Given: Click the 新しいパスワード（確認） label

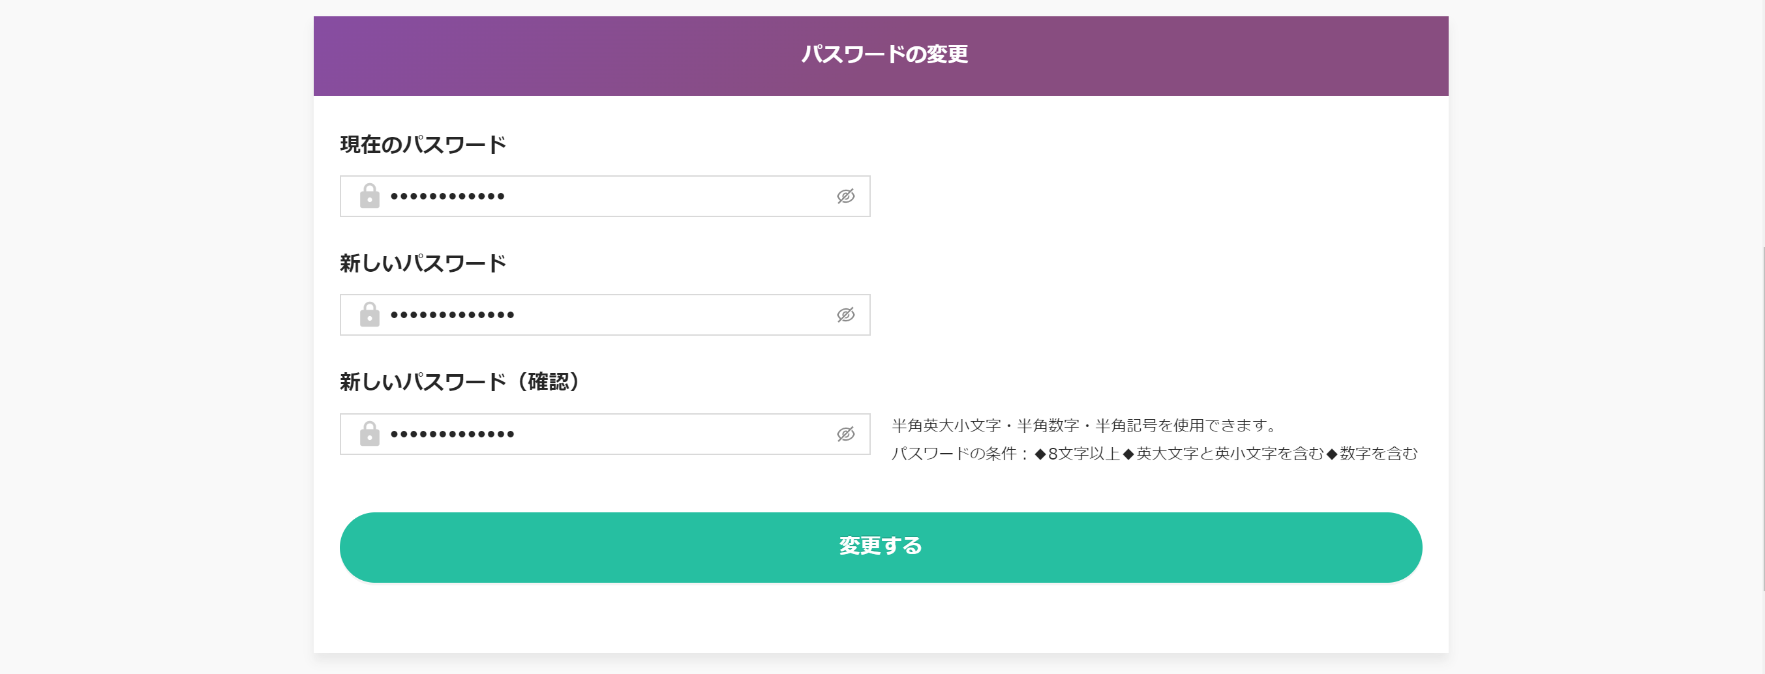Looking at the screenshot, I should tap(460, 382).
